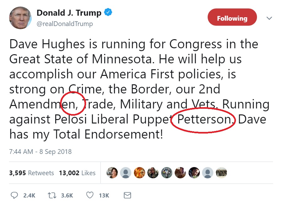Click the @realDonaldTrump handle
Image resolution: width=284 pixels, height=210 pixels.
(x=65, y=24)
